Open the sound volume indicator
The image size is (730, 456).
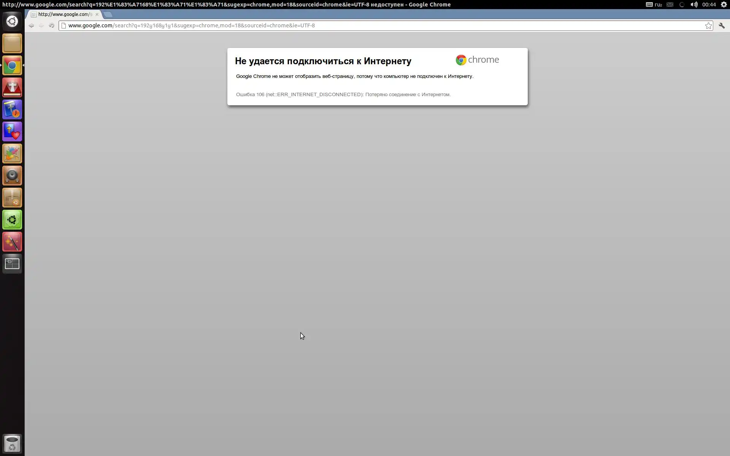pyautogui.click(x=694, y=5)
